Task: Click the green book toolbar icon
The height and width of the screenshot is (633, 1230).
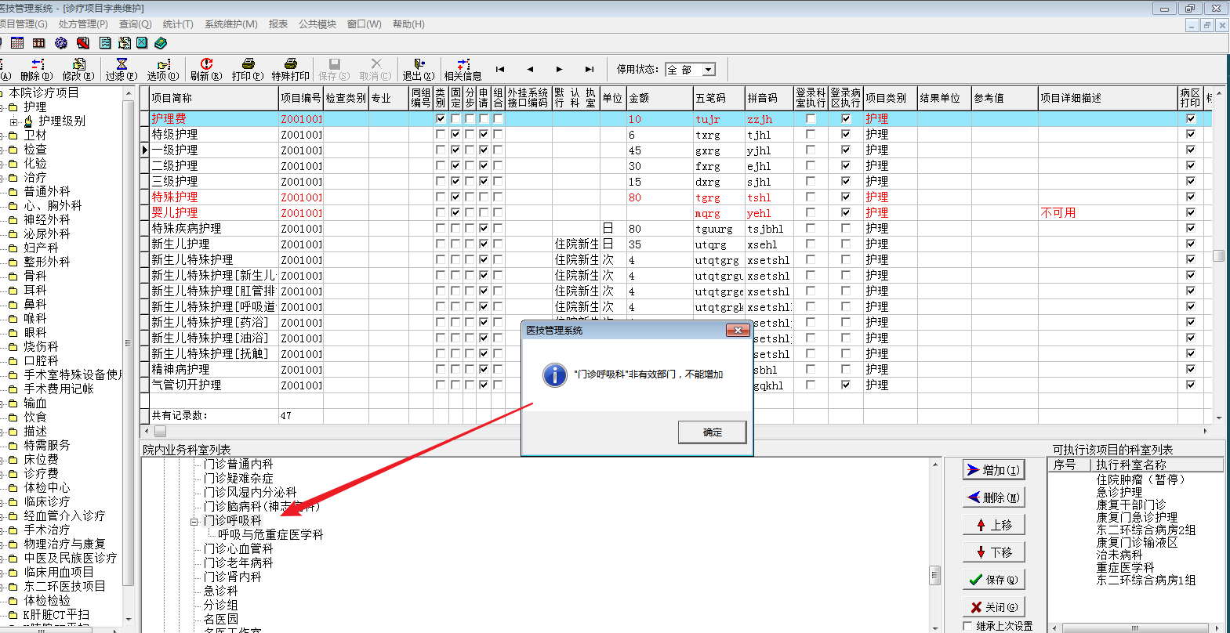Action: pyautogui.click(x=161, y=43)
